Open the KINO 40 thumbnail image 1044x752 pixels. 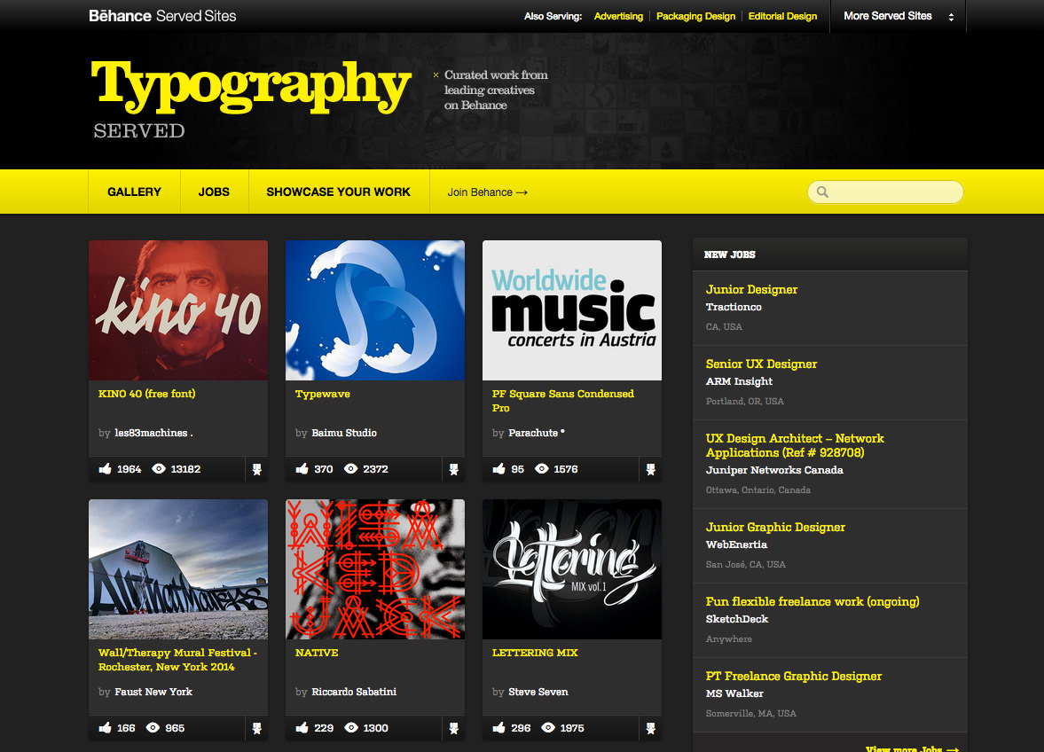pyautogui.click(x=178, y=310)
